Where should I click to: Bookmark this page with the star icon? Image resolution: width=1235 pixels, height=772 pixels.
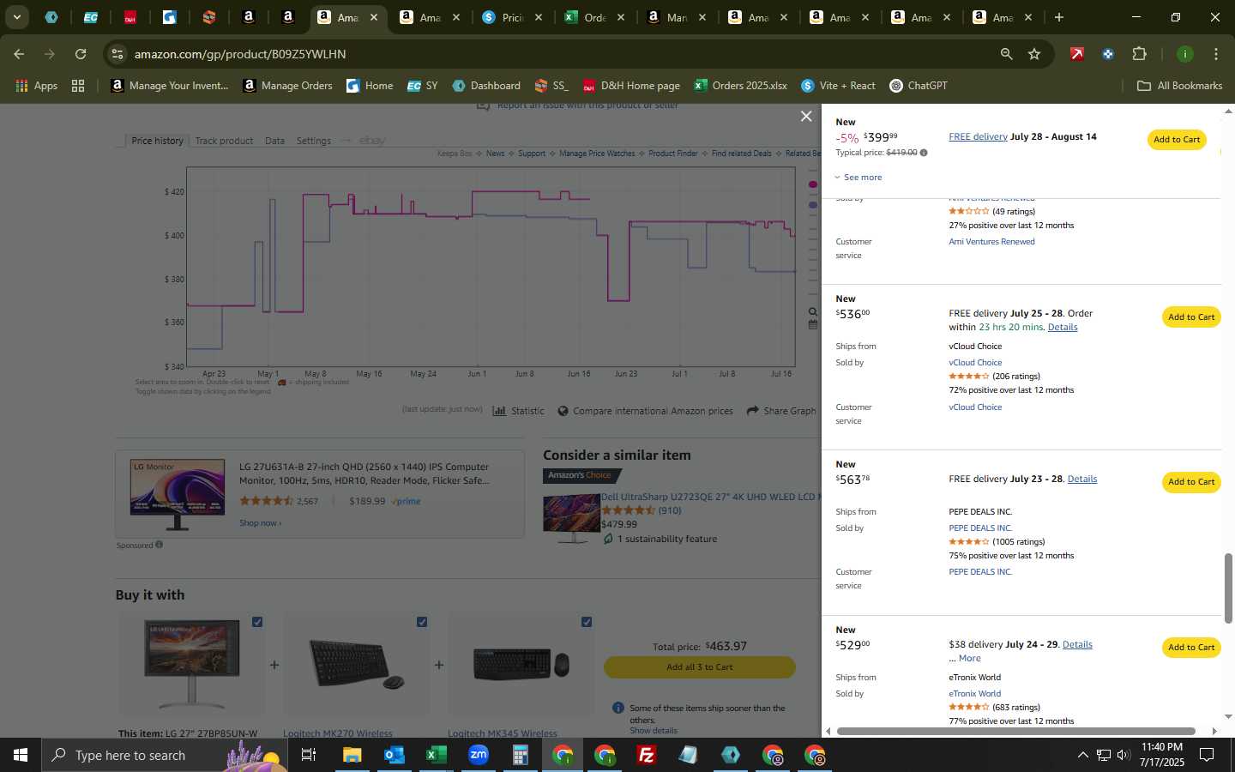coord(1034,54)
